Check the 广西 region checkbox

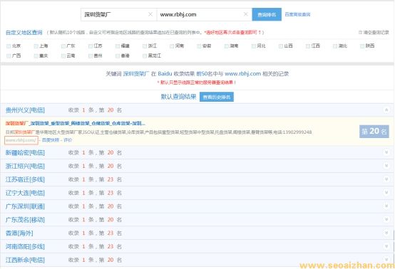[x=9, y=56]
